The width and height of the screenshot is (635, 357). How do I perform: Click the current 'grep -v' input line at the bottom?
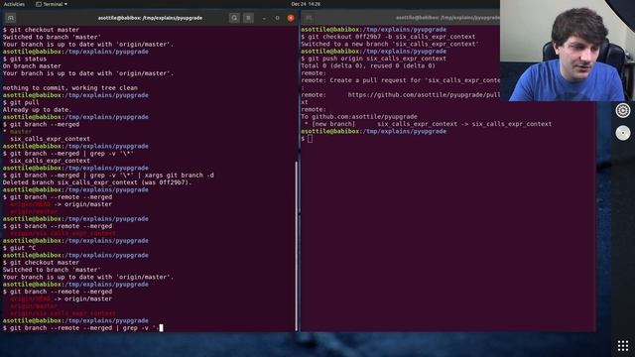pos(83,328)
